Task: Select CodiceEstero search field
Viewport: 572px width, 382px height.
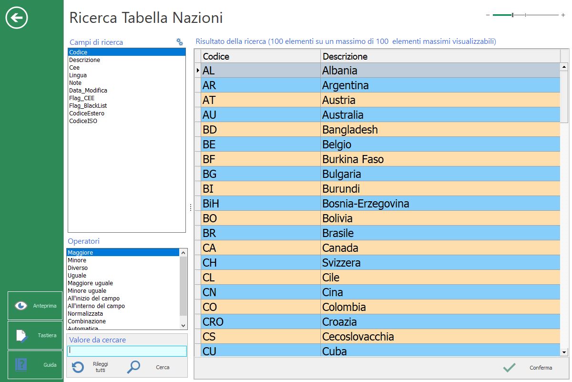Action: click(127, 114)
